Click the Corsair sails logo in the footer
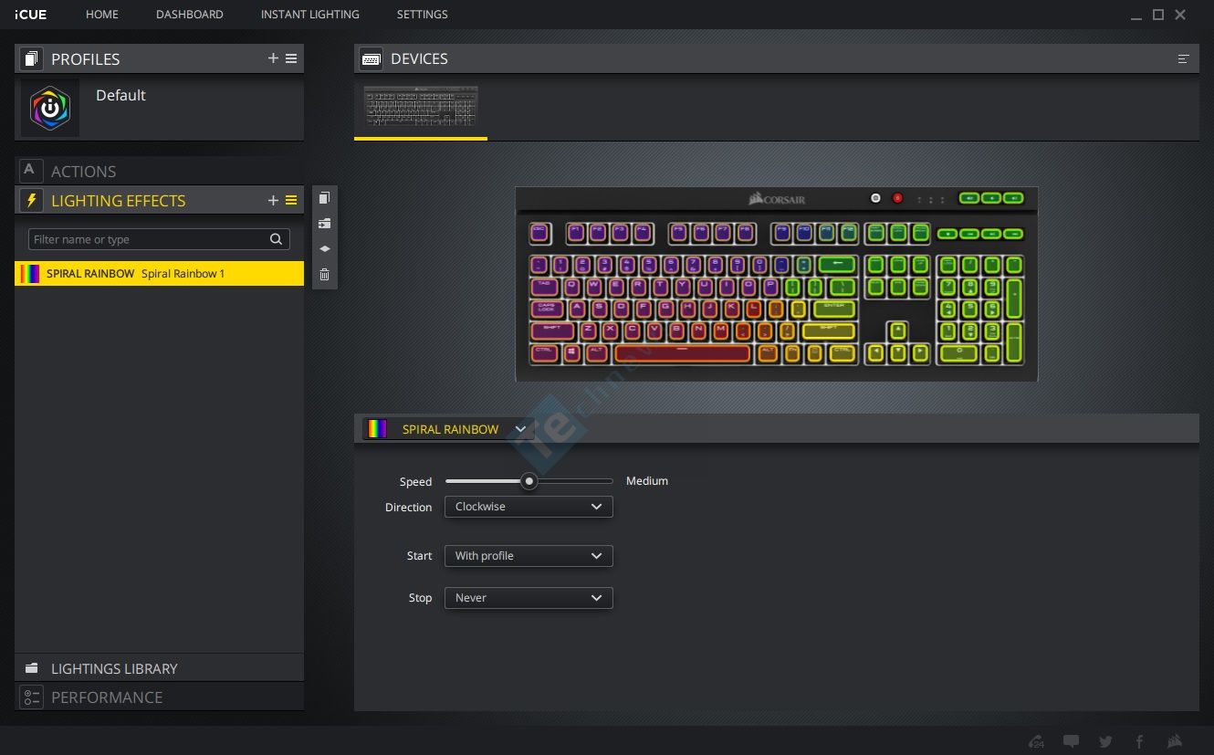Viewport: 1214px width, 755px height. coord(1175,741)
